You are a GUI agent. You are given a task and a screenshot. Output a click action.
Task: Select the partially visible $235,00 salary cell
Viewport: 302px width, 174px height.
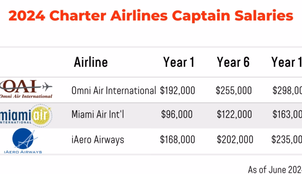[287, 139]
